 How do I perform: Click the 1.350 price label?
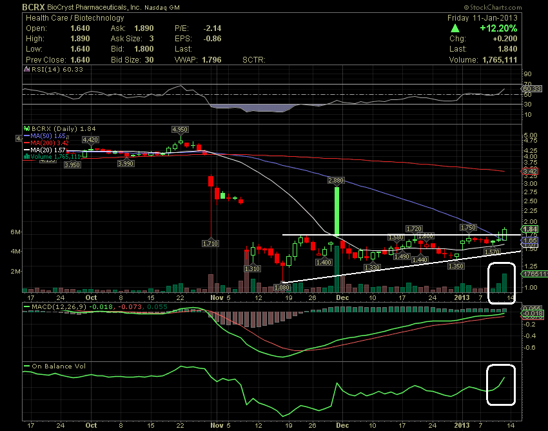click(x=456, y=266)
